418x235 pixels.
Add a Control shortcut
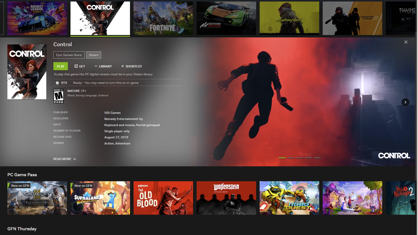(132, 66)
